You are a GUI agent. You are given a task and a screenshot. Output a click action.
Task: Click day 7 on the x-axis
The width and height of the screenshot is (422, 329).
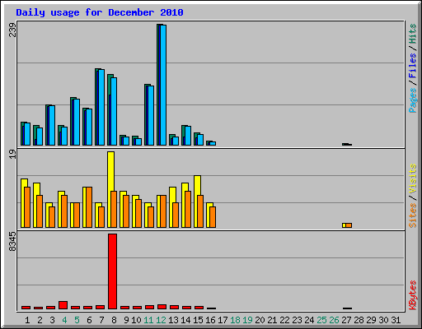point(101,320)
